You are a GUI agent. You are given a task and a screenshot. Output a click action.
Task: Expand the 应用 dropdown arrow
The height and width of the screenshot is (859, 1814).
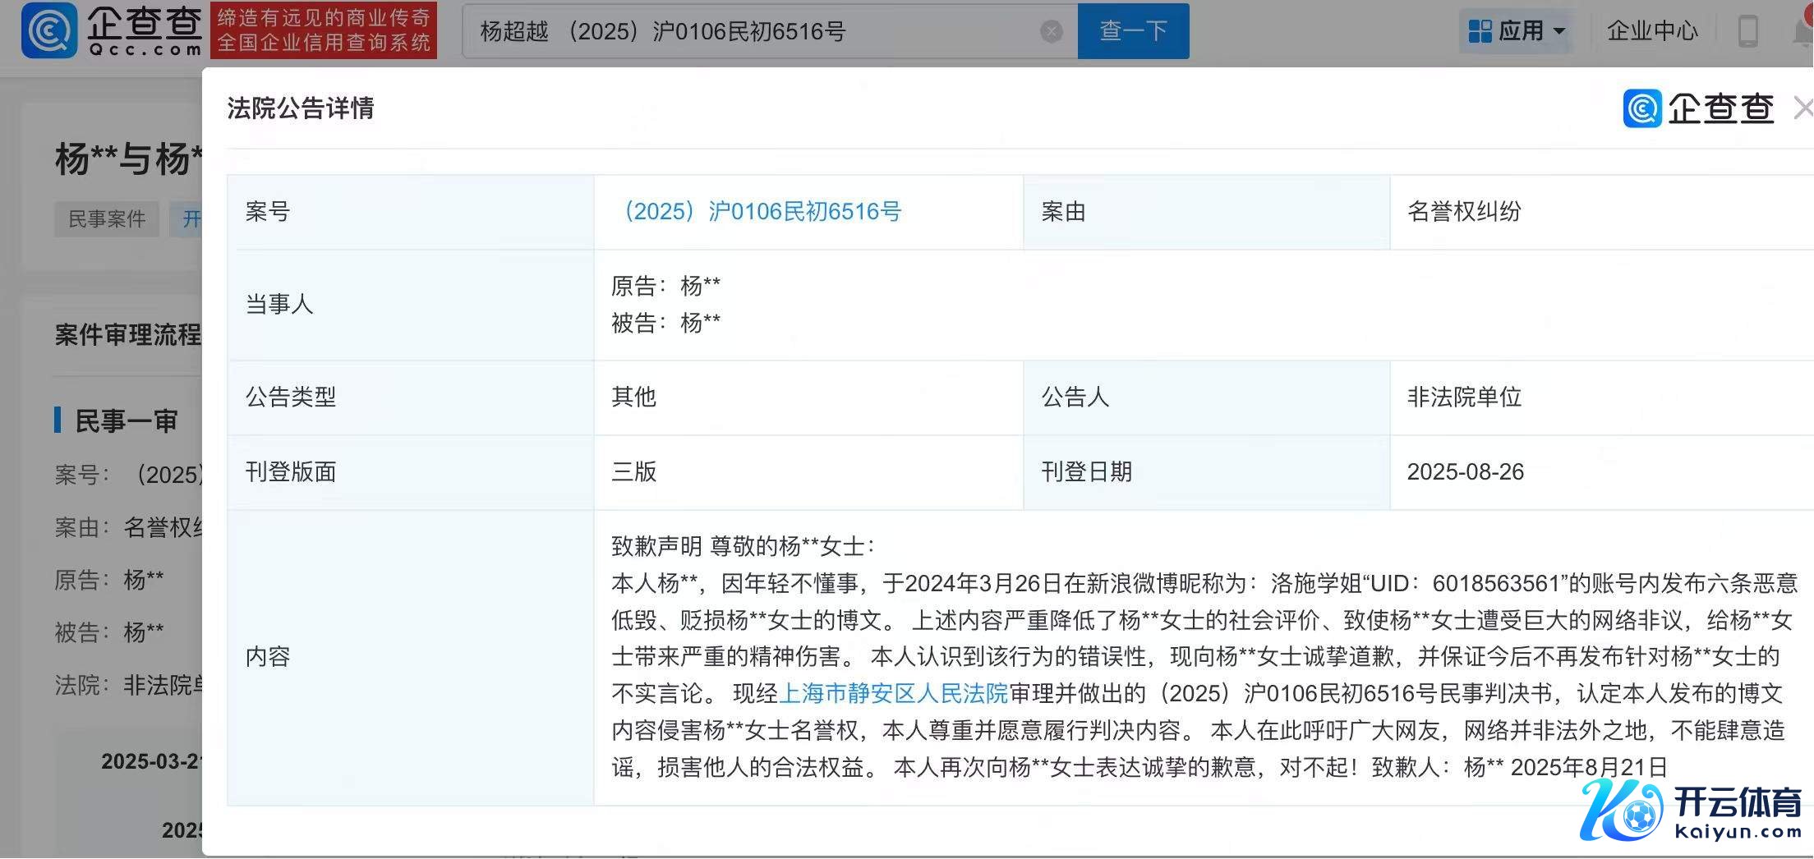(1559, 31)
